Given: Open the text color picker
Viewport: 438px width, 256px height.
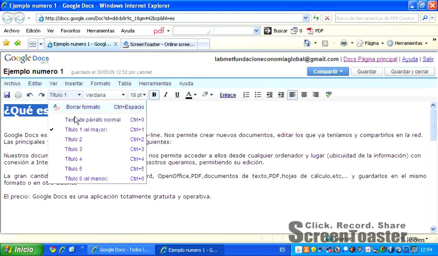Looking at the screenshot, I should [191, 95].
